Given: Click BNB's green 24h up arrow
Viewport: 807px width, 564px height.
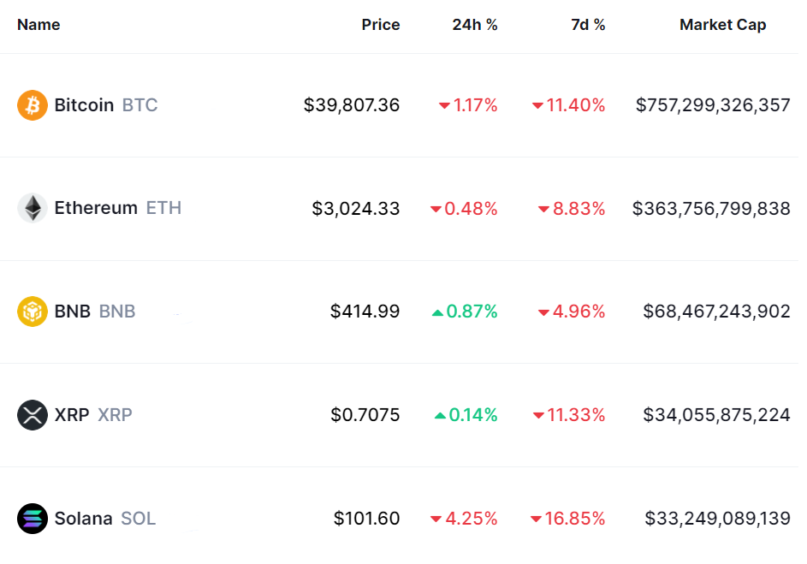Looking at the screenshot, I should [x=437, y=312].
